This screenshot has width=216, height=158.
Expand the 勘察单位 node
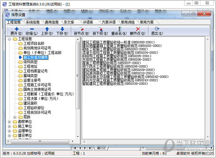(9, 122)
